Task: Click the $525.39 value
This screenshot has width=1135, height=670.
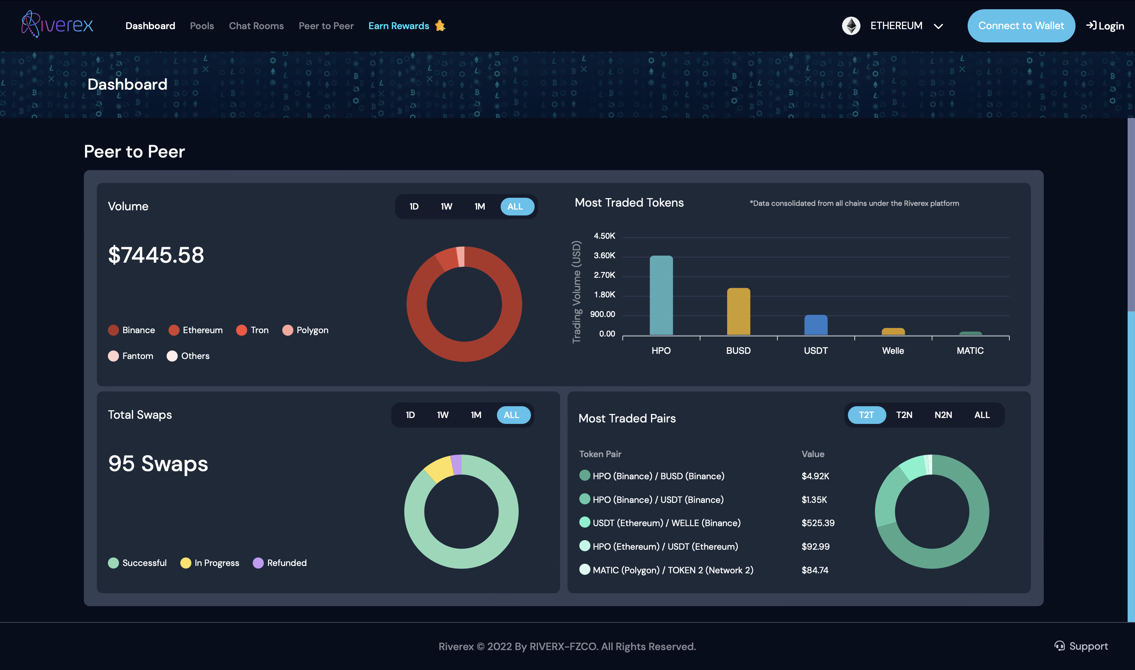Action: [818, 523]
